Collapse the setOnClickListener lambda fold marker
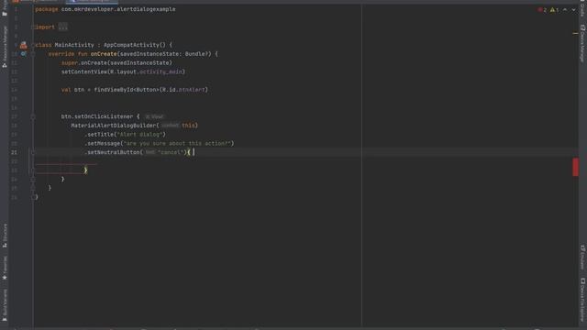This screenshot has height=330, width=587. click(33, 116)
